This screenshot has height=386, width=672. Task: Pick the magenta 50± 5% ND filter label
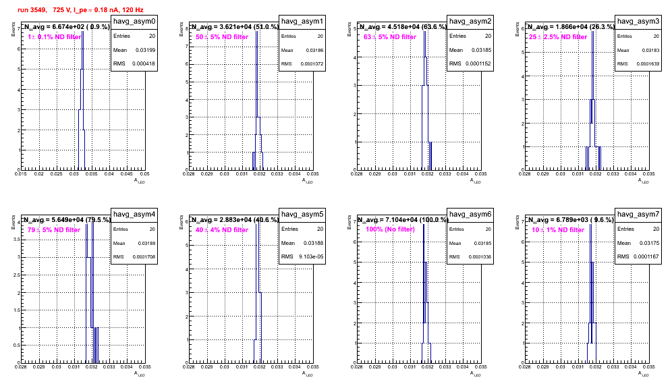point(222,37)
